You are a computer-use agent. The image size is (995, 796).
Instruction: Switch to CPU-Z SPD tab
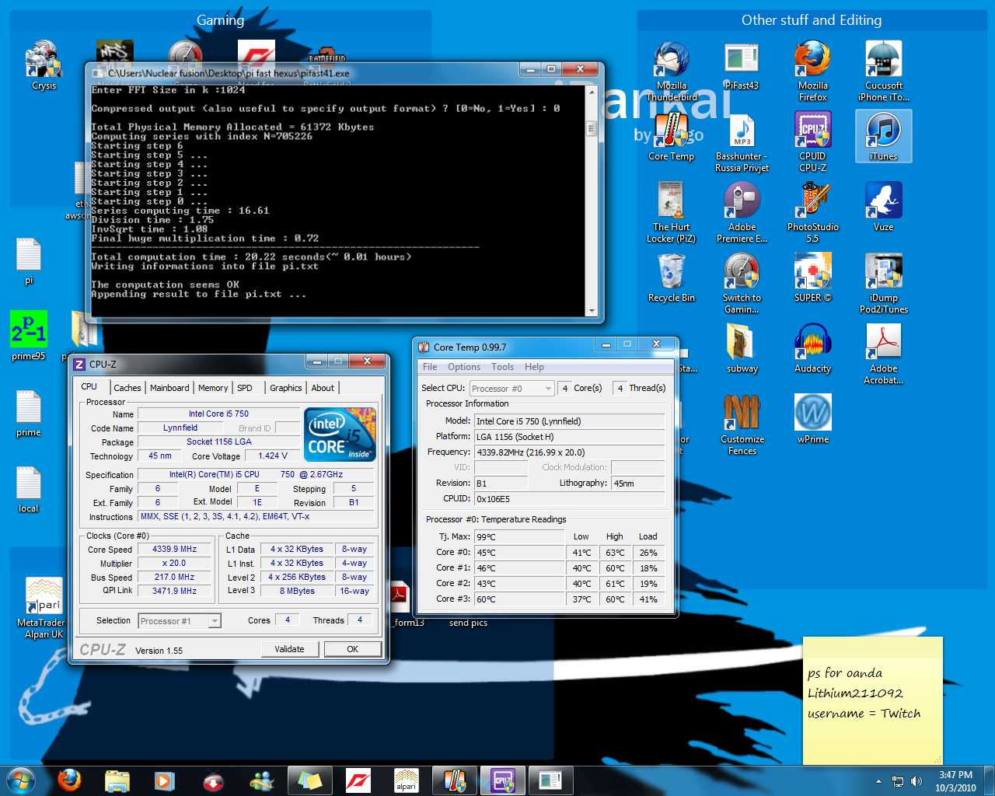coord(245,388)
